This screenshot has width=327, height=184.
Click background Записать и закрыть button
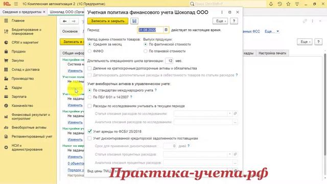tap(72, 42)
